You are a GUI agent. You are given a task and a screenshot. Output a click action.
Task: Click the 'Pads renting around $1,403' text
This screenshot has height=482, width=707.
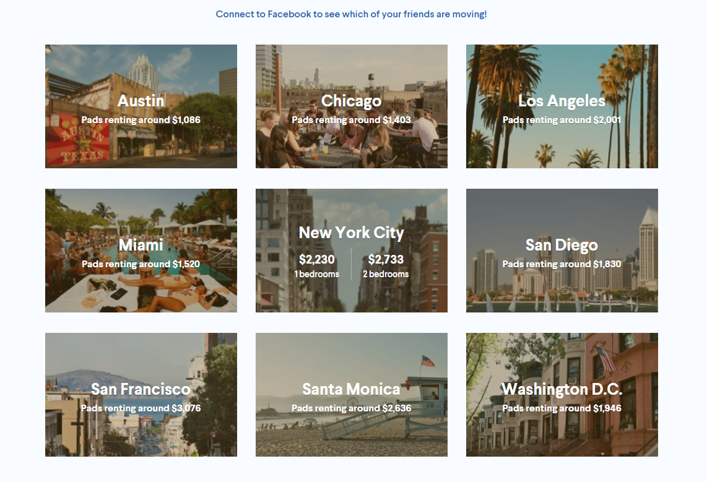click(x=351, y=120)
